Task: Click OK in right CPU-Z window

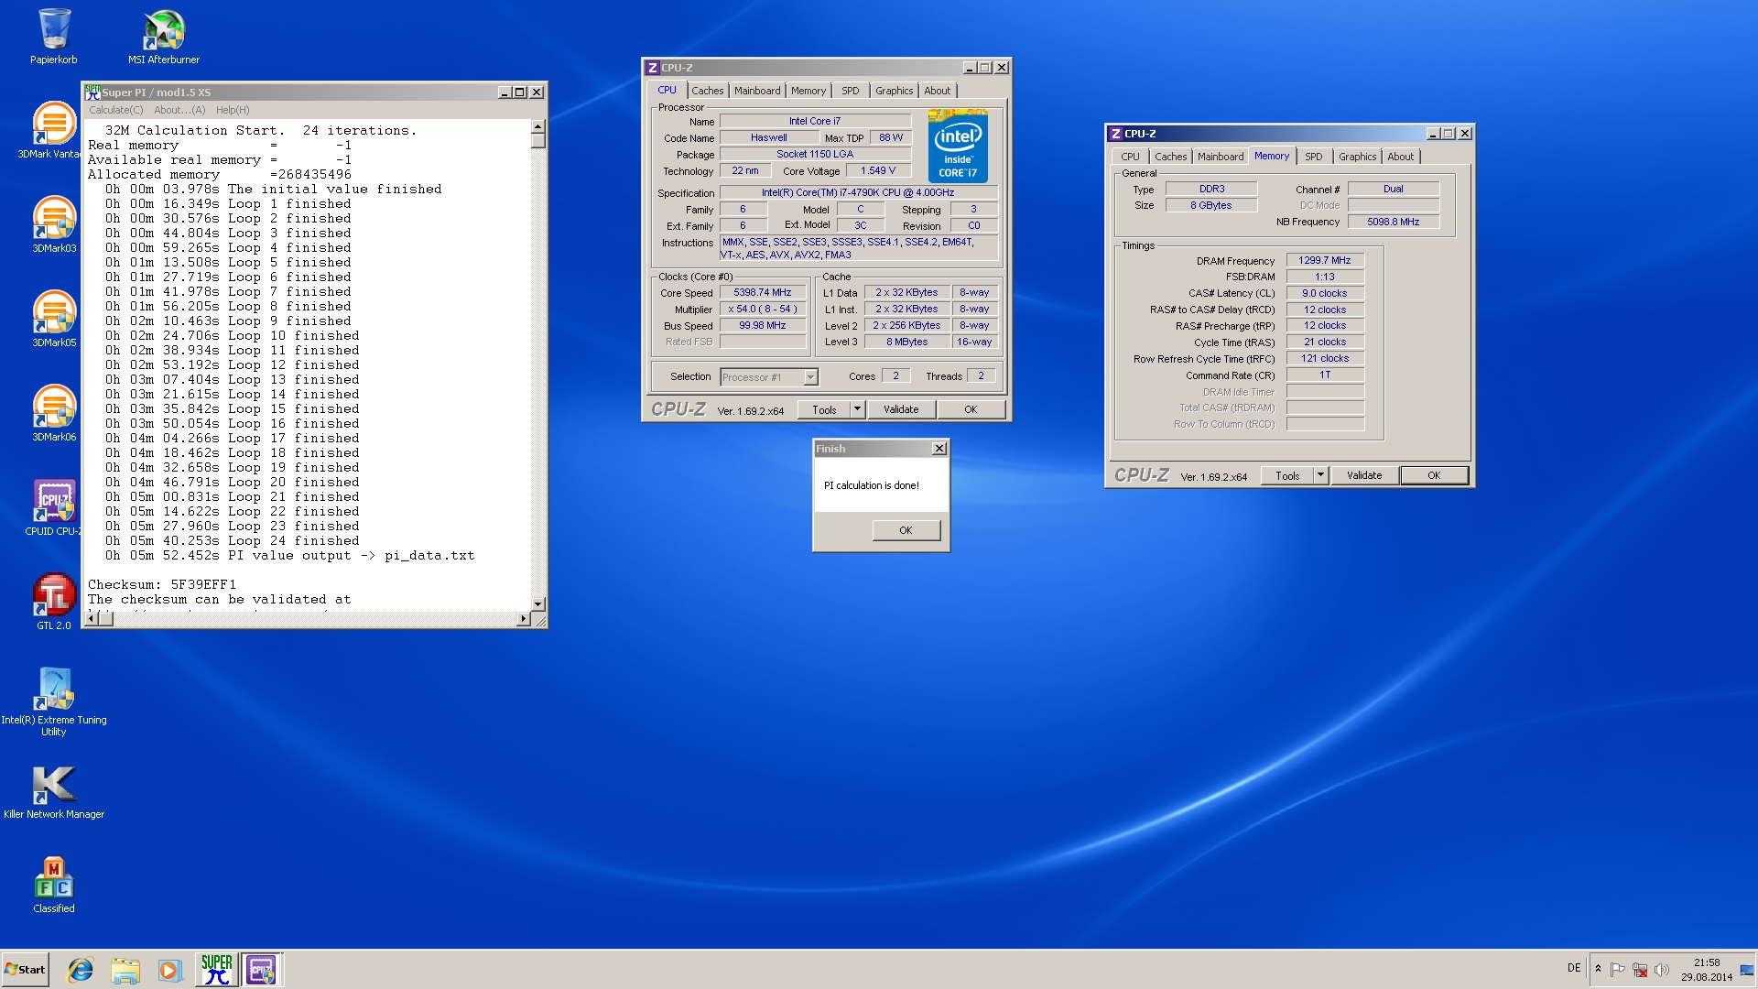Action: tap(1434, 475)
